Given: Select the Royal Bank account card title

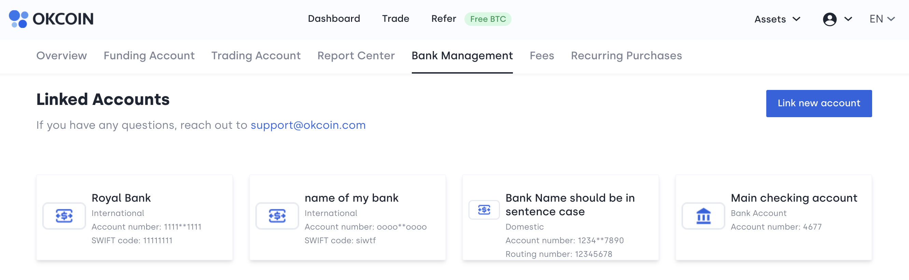Looking at the screenshot, I should [121, 198].
